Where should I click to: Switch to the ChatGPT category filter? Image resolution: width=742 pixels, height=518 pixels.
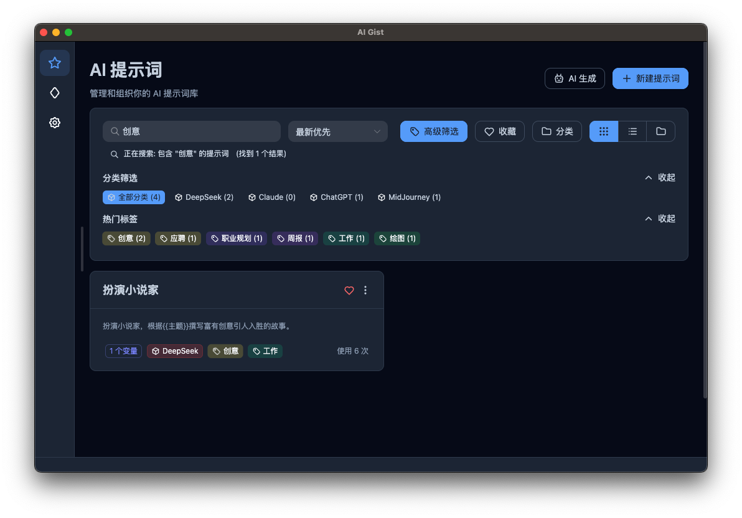click(336, 197)
